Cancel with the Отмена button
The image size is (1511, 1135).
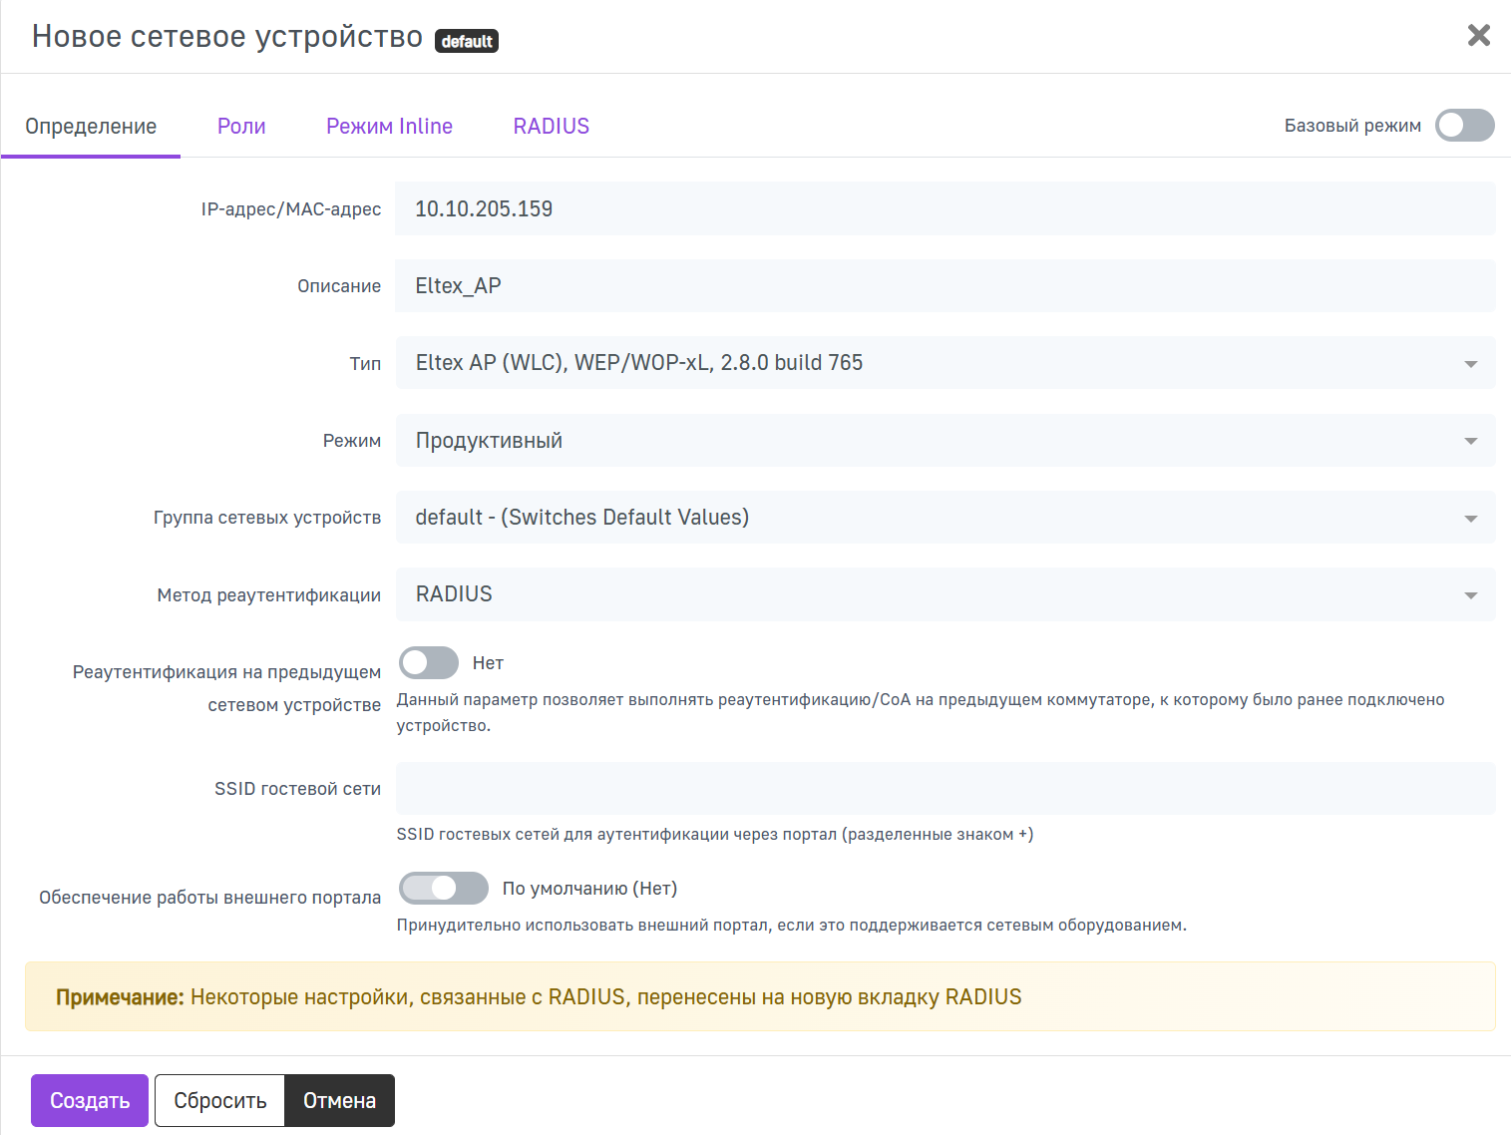coord(339,1101)
